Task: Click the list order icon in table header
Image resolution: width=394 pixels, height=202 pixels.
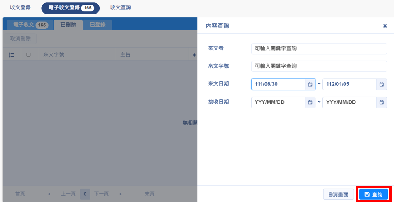Action: click(x=12, y=55)
